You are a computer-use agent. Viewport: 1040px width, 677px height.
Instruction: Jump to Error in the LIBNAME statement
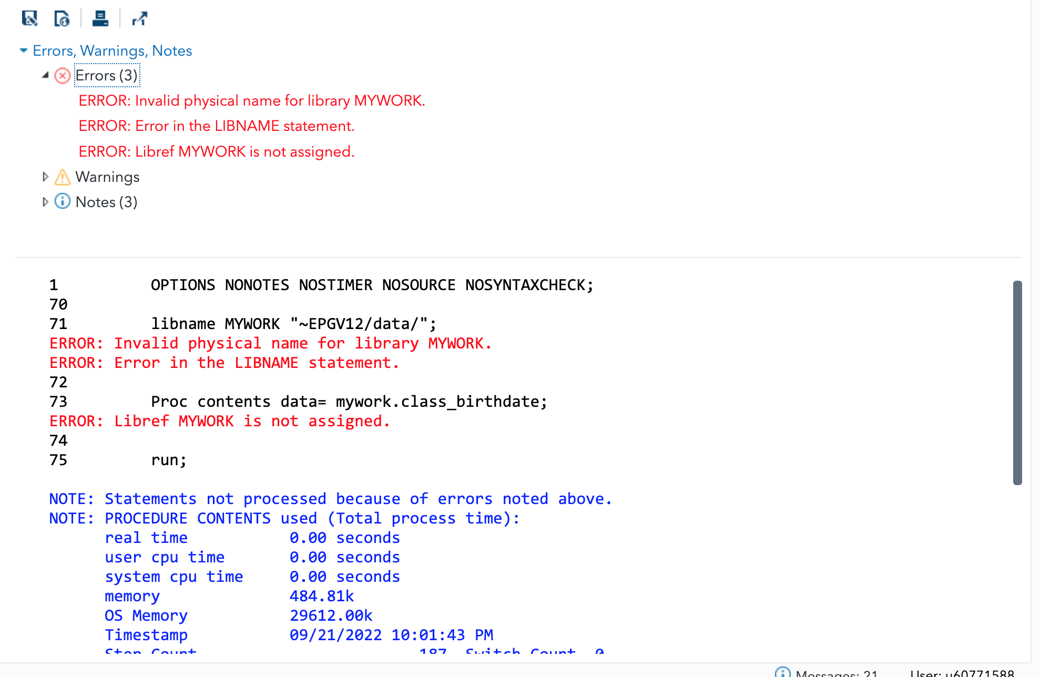pyautogui.click(x=217, y=126)
